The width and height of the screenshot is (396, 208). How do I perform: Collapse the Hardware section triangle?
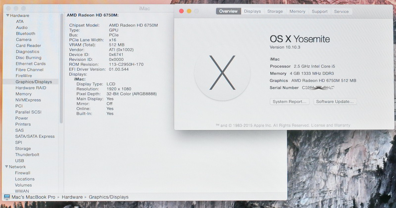click(7, 15)
